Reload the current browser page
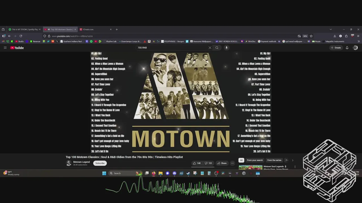This screenshot has width=362, height=203. [x=21, y=36]
